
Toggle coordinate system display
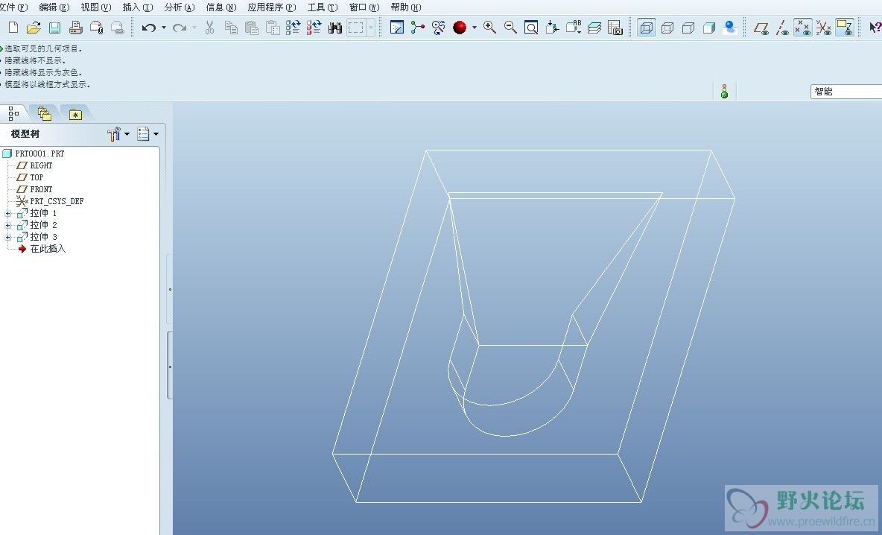823,27
